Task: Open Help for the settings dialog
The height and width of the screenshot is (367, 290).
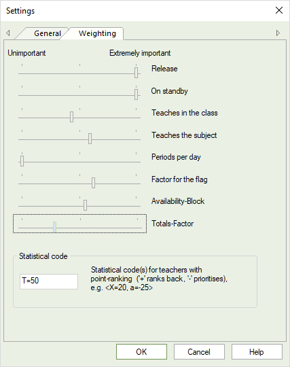Action: (x=257, y=352)
